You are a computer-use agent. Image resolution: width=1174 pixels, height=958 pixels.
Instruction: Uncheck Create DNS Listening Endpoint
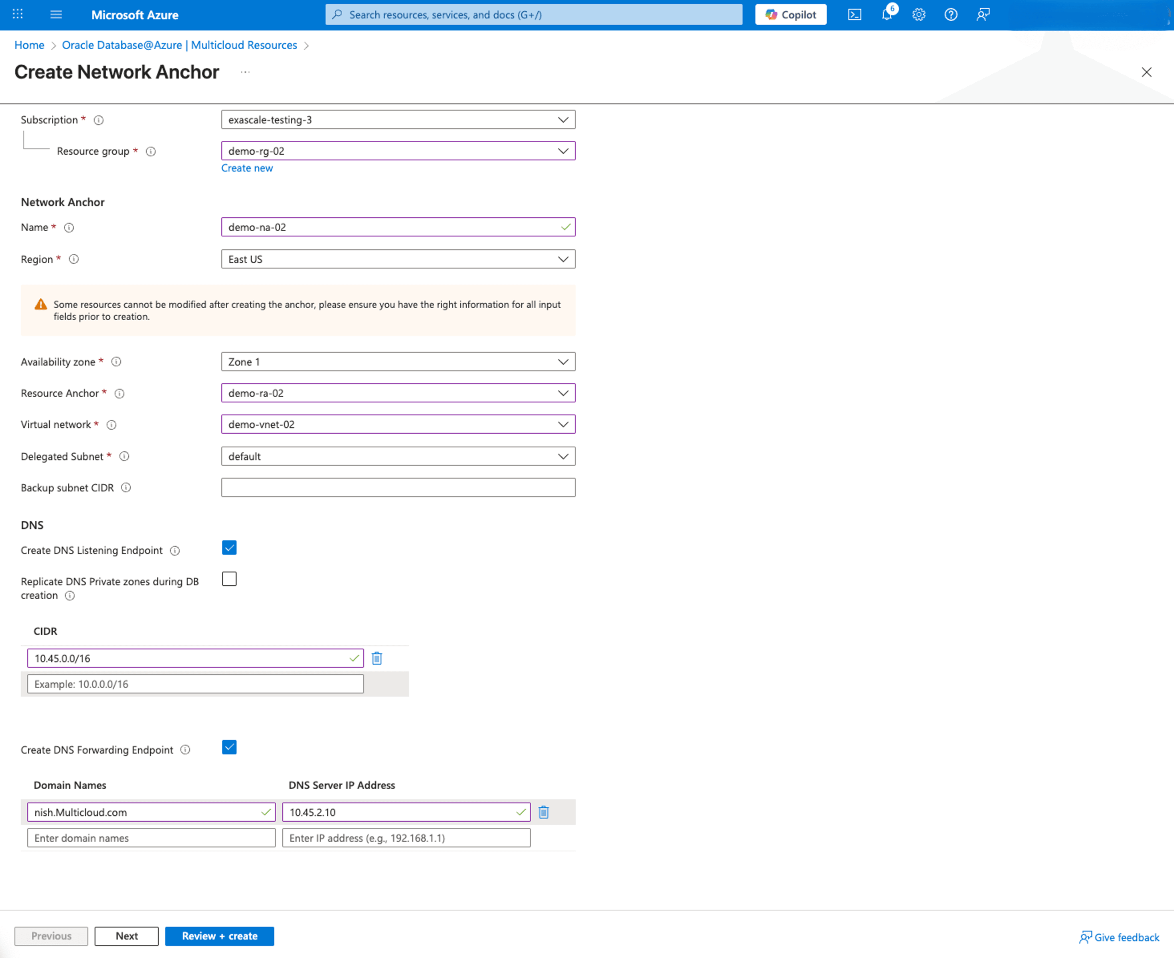tap(229, 548)
